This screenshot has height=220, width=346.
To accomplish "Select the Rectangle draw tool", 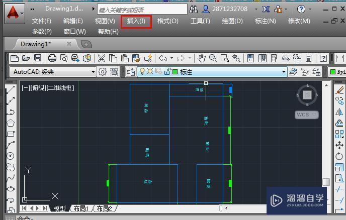I will (x=11, y=134).
